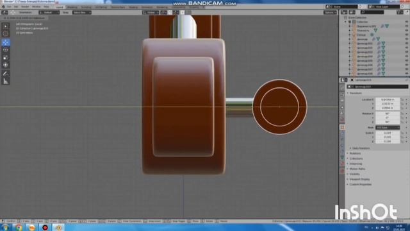The width and height of the screenshot is (410, 231).
Task: Open the rotation Mode XYZ Euler dropdown
Action: (388, 128)
